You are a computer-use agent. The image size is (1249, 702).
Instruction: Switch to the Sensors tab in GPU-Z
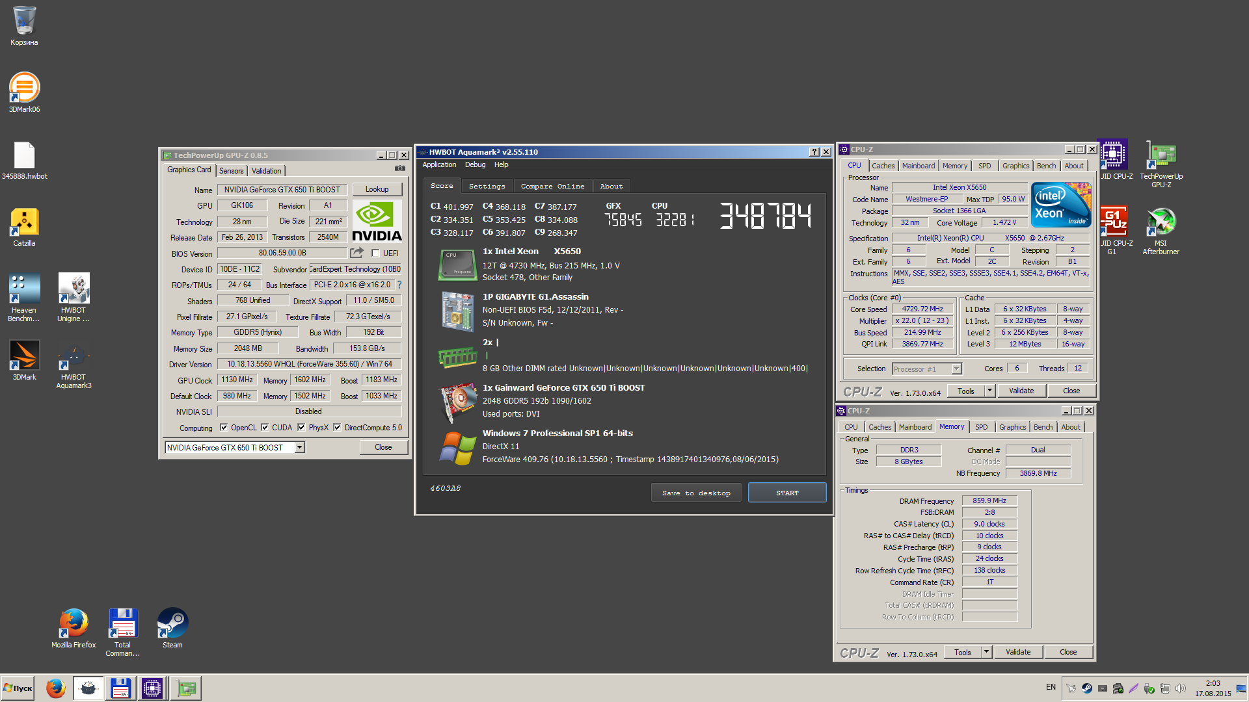tap(232, 170)
